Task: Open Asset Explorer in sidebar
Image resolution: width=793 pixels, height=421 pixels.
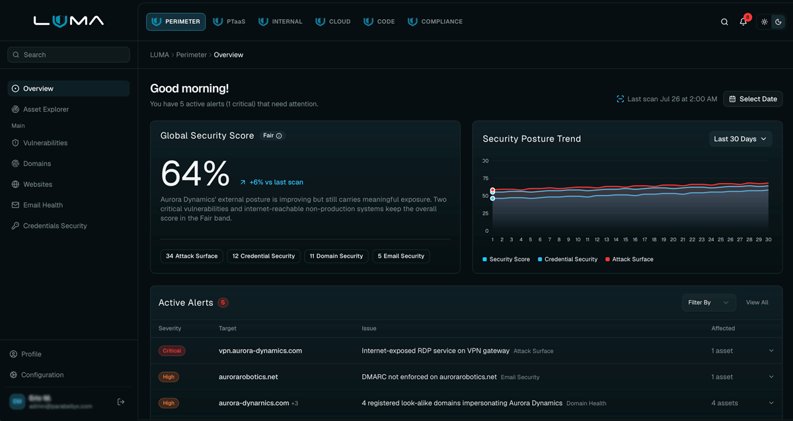Action: 69,109
